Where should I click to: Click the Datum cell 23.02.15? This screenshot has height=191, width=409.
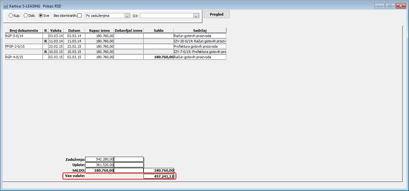click(x=74, y=46)
